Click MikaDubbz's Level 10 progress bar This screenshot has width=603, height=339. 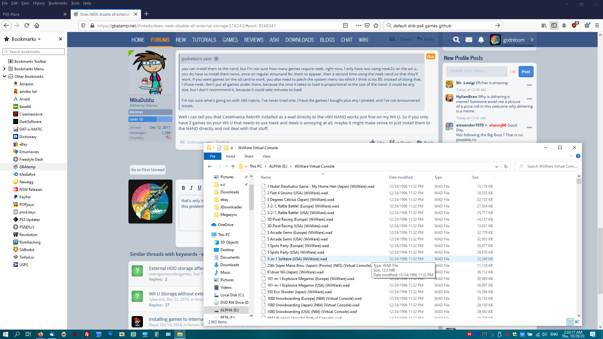[x=150, y=119]
